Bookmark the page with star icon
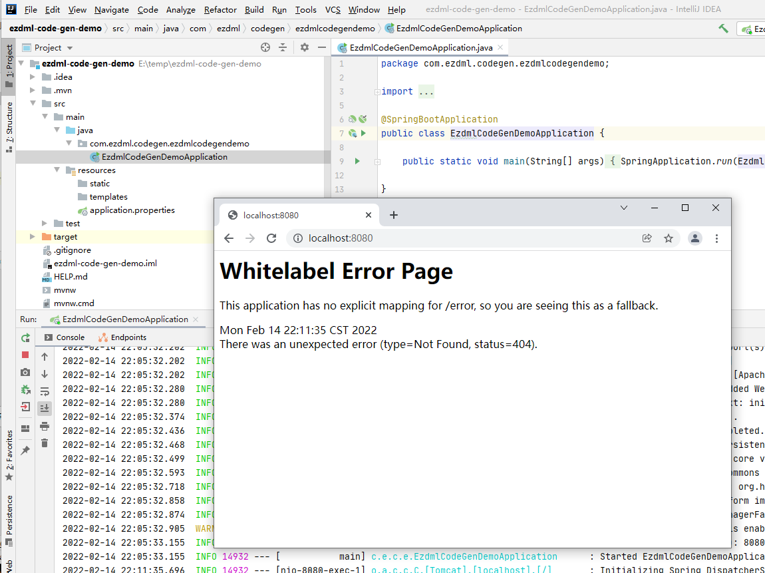Viewport: 765px width, 573px height. click(x=669, y=238)
